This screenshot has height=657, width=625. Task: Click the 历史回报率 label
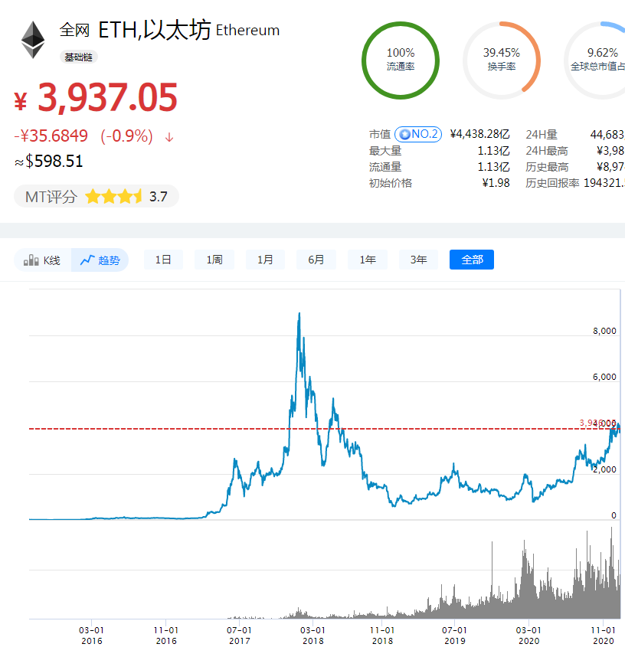[552, 183]
